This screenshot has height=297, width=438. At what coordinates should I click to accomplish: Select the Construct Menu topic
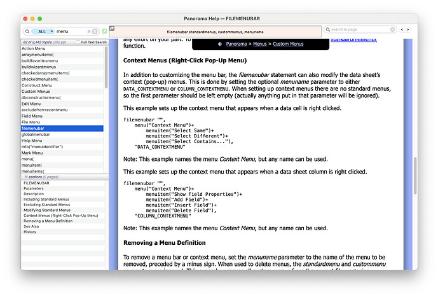click(x=62, y=85)
